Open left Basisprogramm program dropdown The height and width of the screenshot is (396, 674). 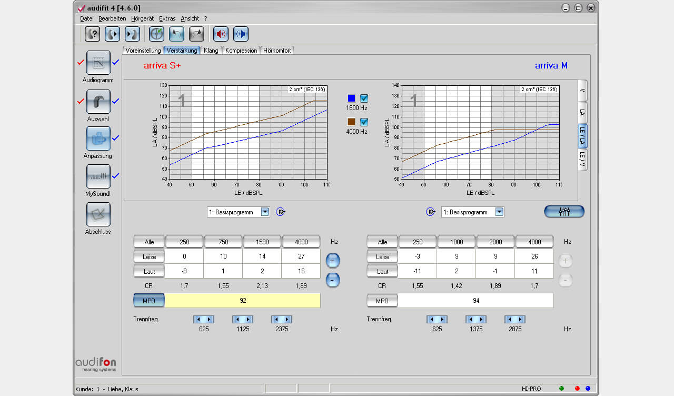pyautogui.click(x=265, y=212)
